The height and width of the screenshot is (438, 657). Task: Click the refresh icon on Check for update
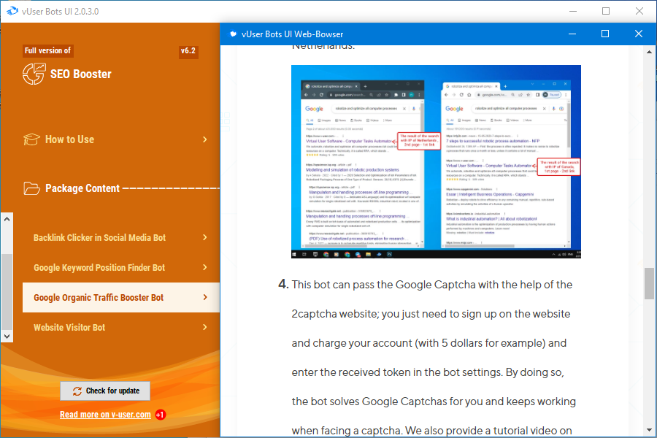77,391
